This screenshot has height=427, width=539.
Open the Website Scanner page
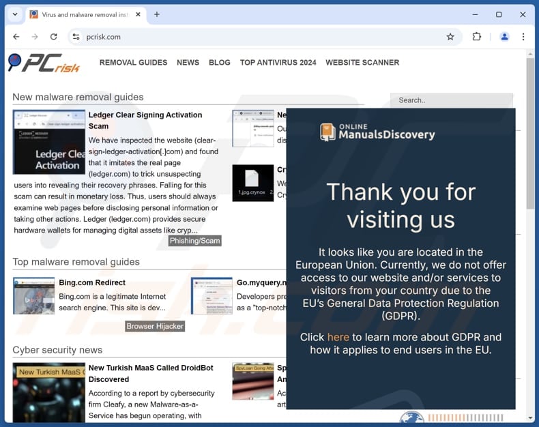[362, 63]
